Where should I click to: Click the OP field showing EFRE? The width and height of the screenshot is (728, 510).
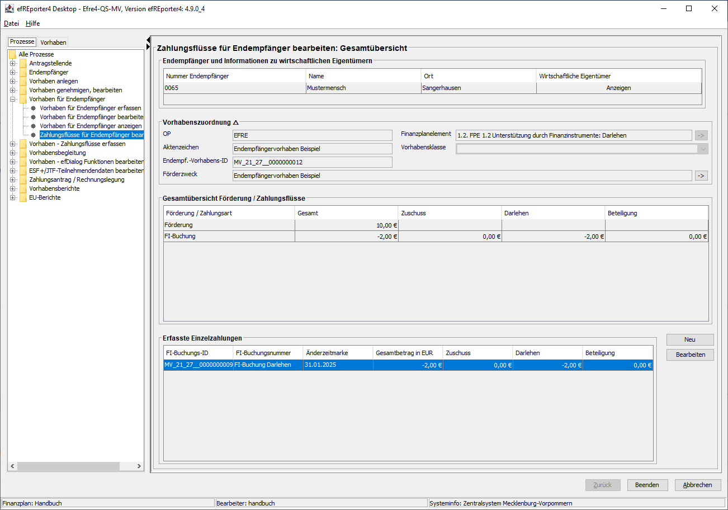tap(312, 135)
